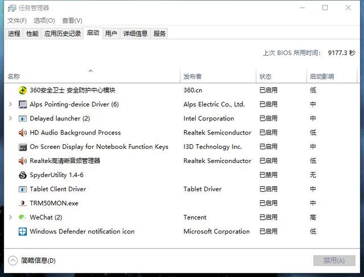Switch to the 应用历史记录 tab
The image size is (364, 277).
63,33
